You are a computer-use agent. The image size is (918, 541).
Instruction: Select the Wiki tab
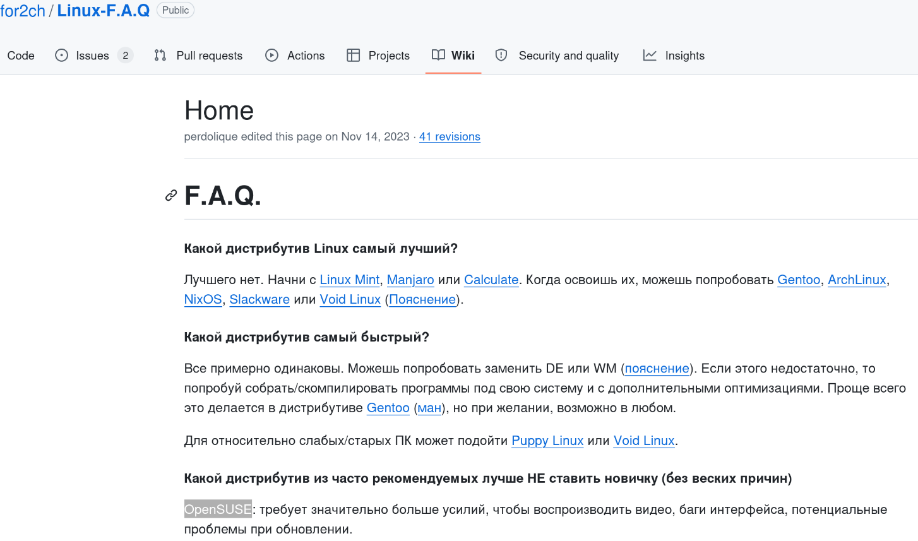[453, 56]
